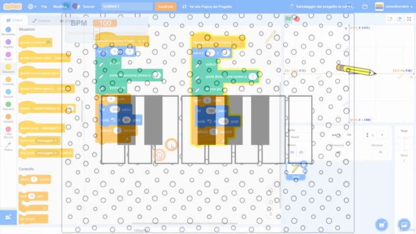Click 'quando si clicca su' flag palette block
Image resolution: width=416 pixels, height=234 pixels.
click(x=36, y=42)
